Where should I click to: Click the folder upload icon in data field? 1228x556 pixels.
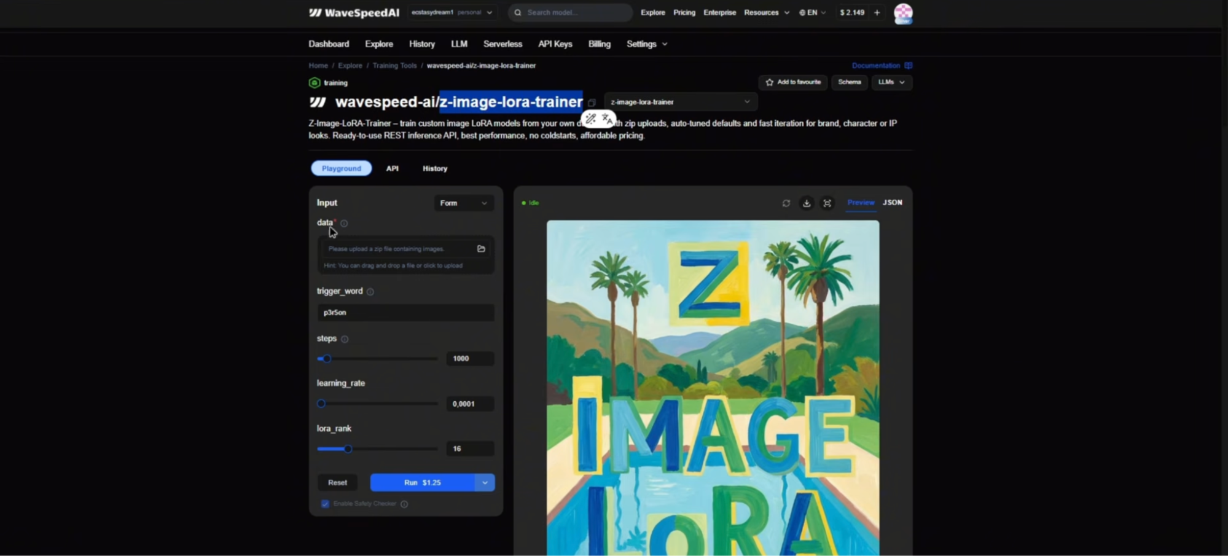[x=481, y=249]
